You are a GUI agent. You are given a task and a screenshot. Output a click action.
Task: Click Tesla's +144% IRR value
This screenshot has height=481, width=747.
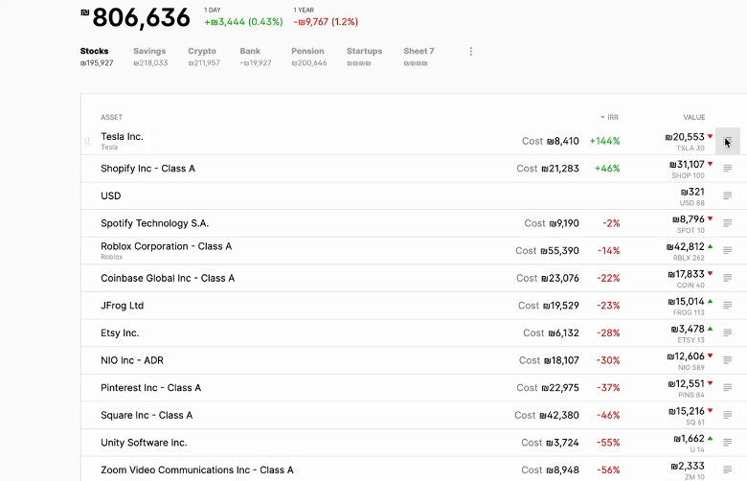click(x=604, y=141)
